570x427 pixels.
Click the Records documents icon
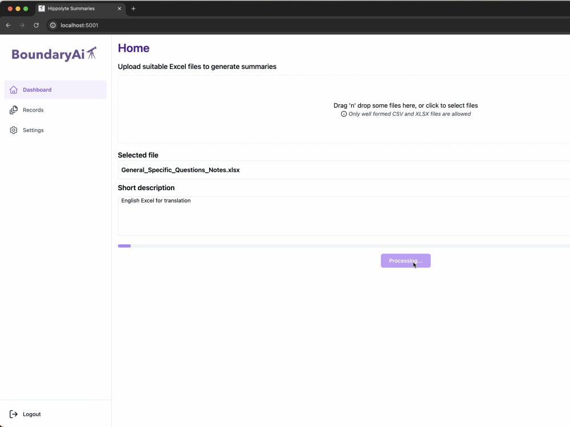14,110
